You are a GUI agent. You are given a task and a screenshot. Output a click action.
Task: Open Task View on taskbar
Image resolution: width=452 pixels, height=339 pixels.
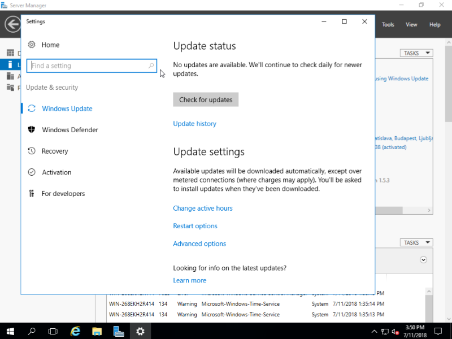pos(53,331)
